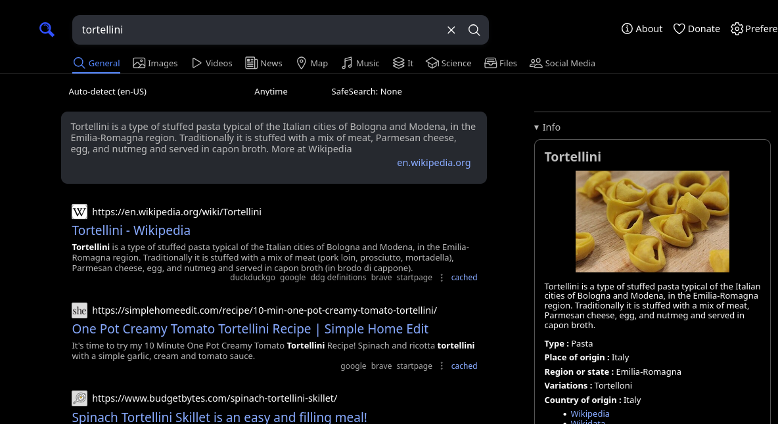The image size is (778, 424).
Task: Open en.wikipedia.org link in answer box
Action: pos(434,163)
